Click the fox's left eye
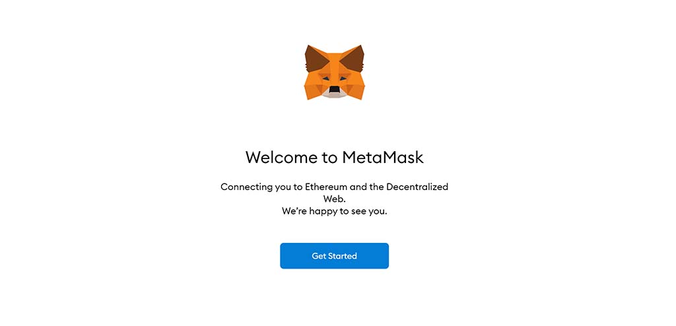This screenshot has width=676, height=326. click(x=324, y=79)
